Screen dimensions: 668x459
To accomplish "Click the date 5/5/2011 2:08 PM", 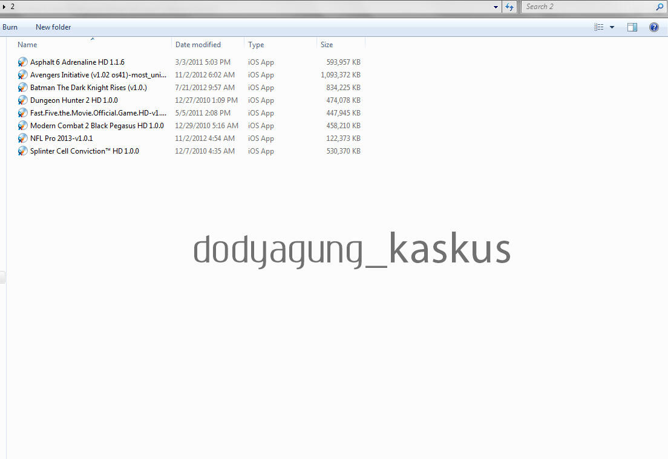I will click(x=203, y=113).
